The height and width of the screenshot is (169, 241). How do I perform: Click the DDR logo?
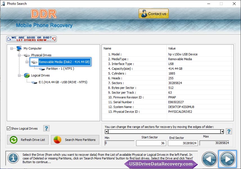click(44, 14)
